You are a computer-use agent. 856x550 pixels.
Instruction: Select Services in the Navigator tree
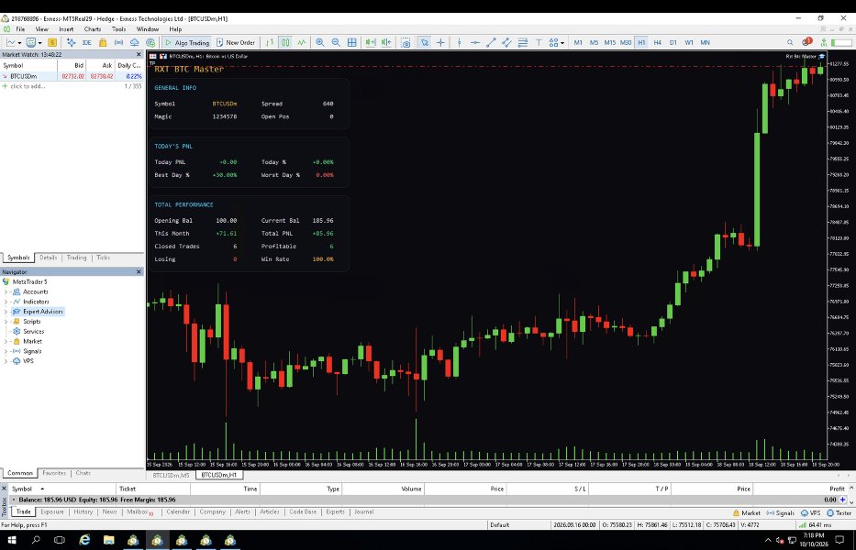33,331
